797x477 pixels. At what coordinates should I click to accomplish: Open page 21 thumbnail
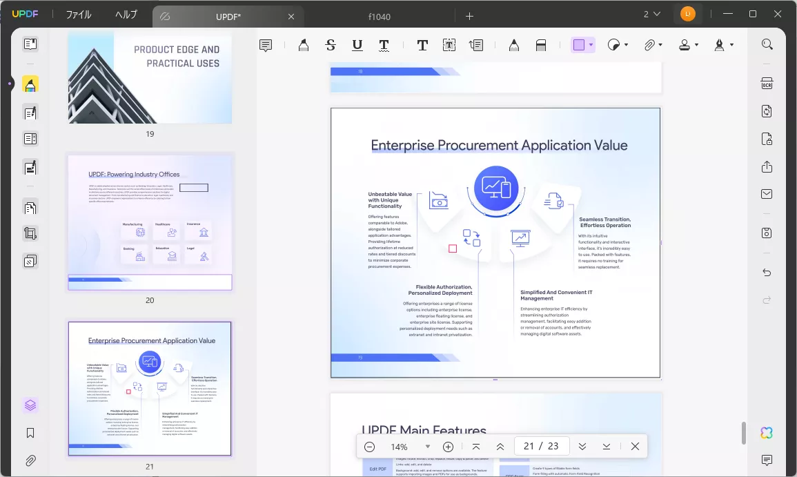click(x=150, y=389)
